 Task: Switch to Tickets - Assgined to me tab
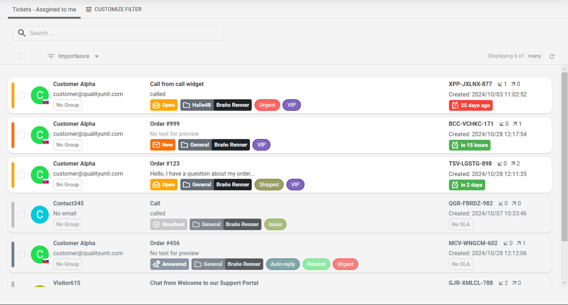(x=44, y=9)
